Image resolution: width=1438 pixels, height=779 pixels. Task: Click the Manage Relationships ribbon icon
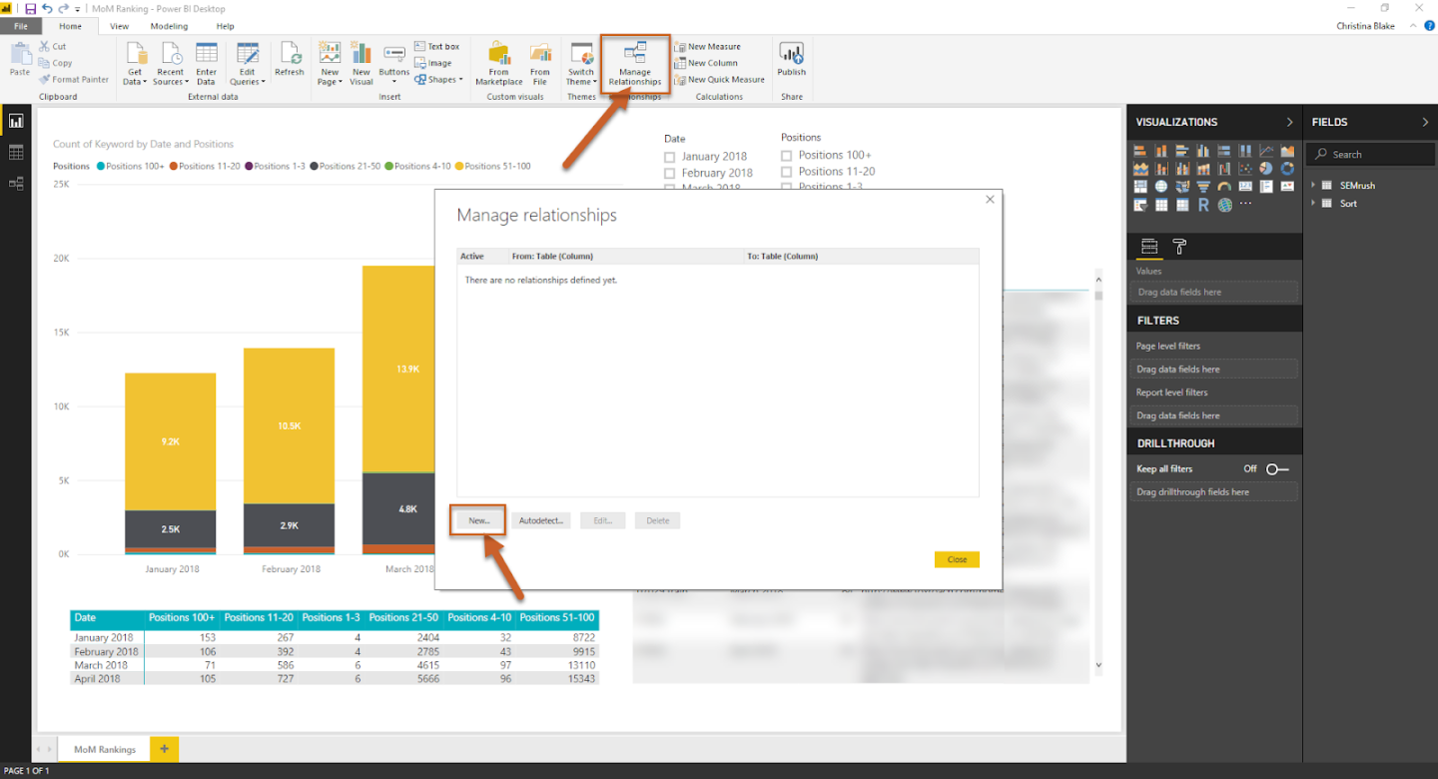634,62
